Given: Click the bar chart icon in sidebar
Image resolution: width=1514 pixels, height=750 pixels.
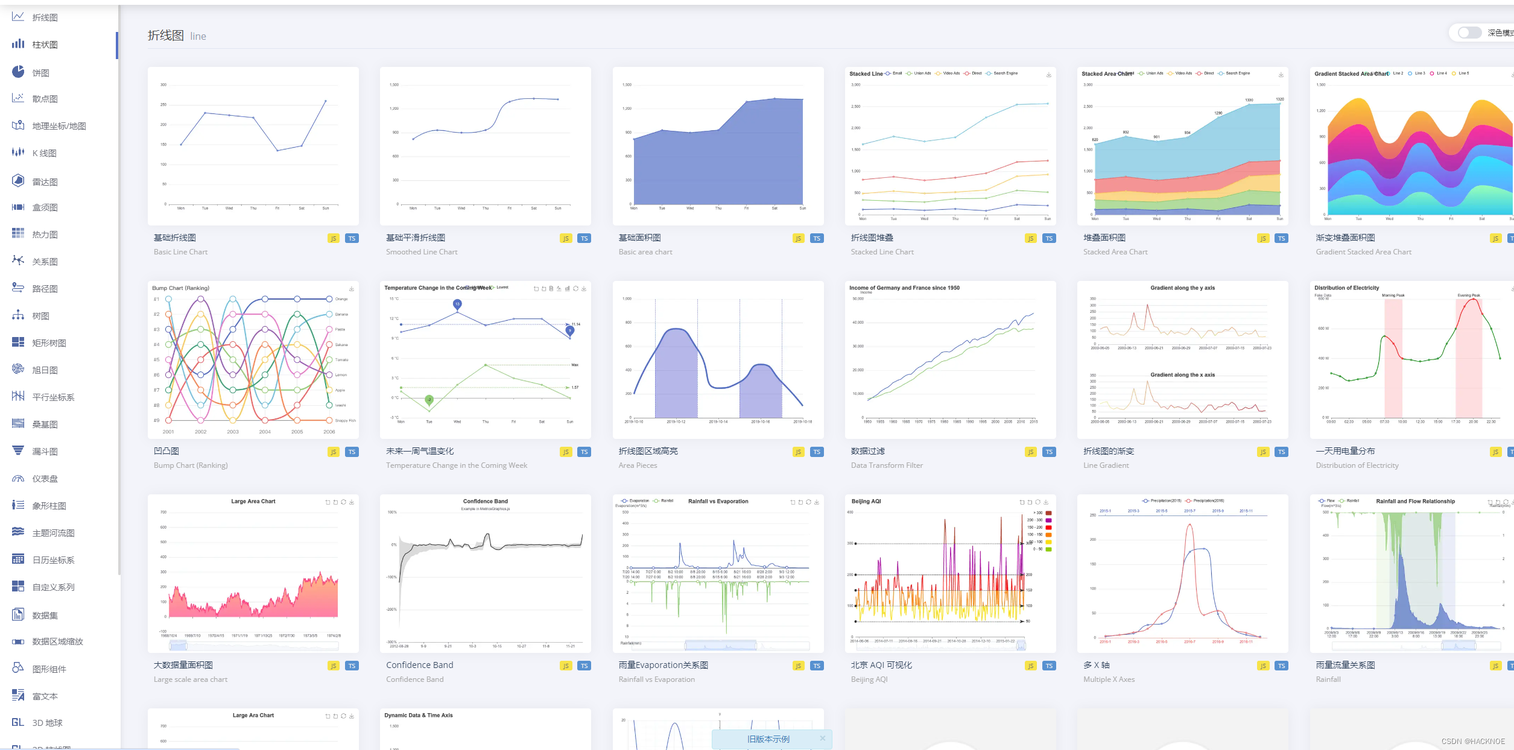Looking at the screenshot, I should pos(18,44).
